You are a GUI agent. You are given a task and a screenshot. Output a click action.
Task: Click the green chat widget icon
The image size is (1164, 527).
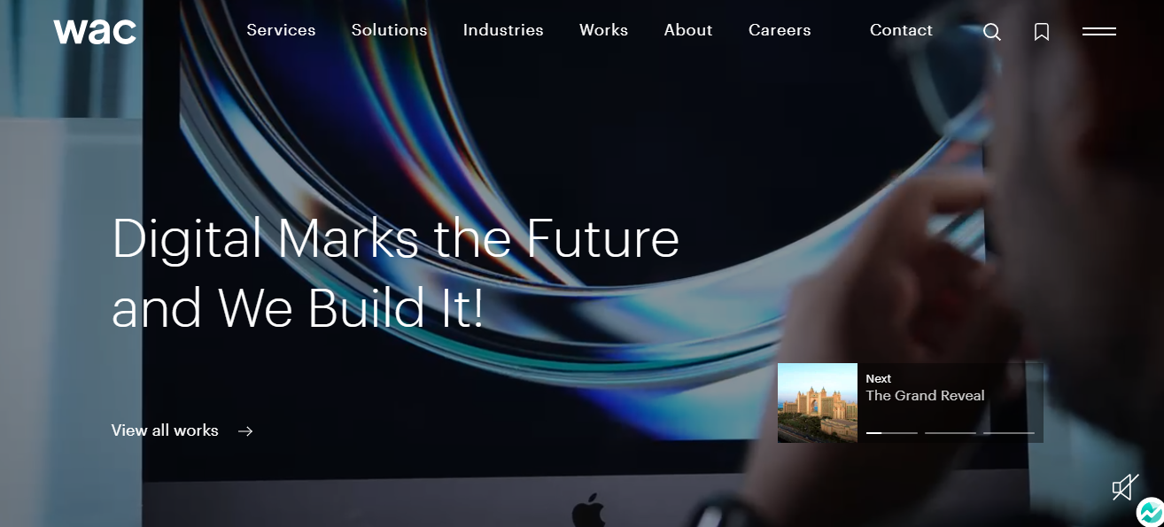[1150, 512]
